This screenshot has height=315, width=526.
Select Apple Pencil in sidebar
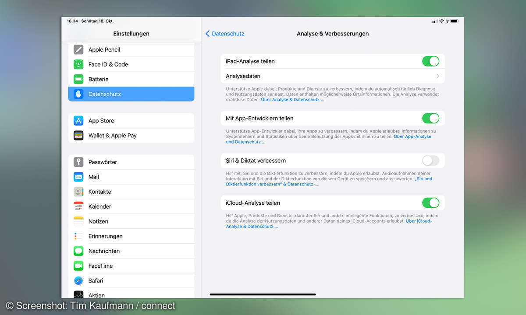tap(131, 49)
